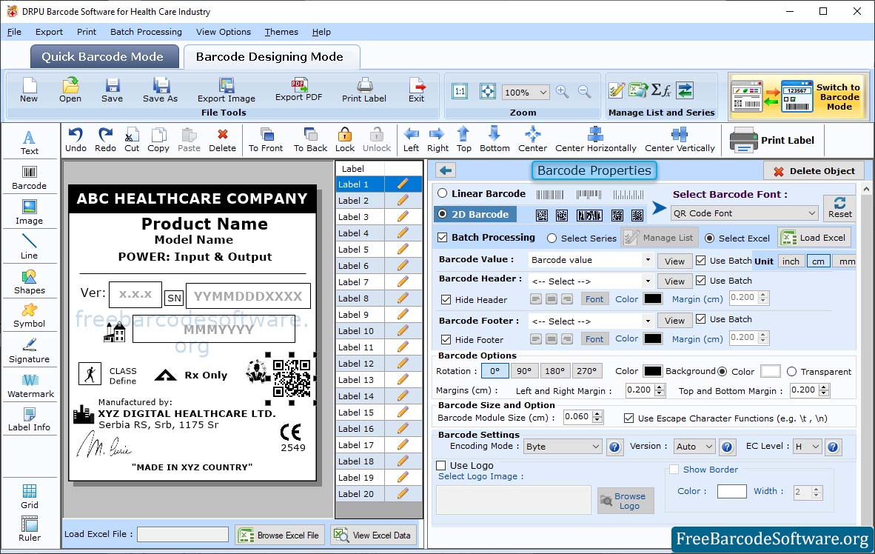This screenshot has height=554, width=875.
Task: Open the Barcode Header select dropdown
Action: pyautogui.click(x=591, y=281)
